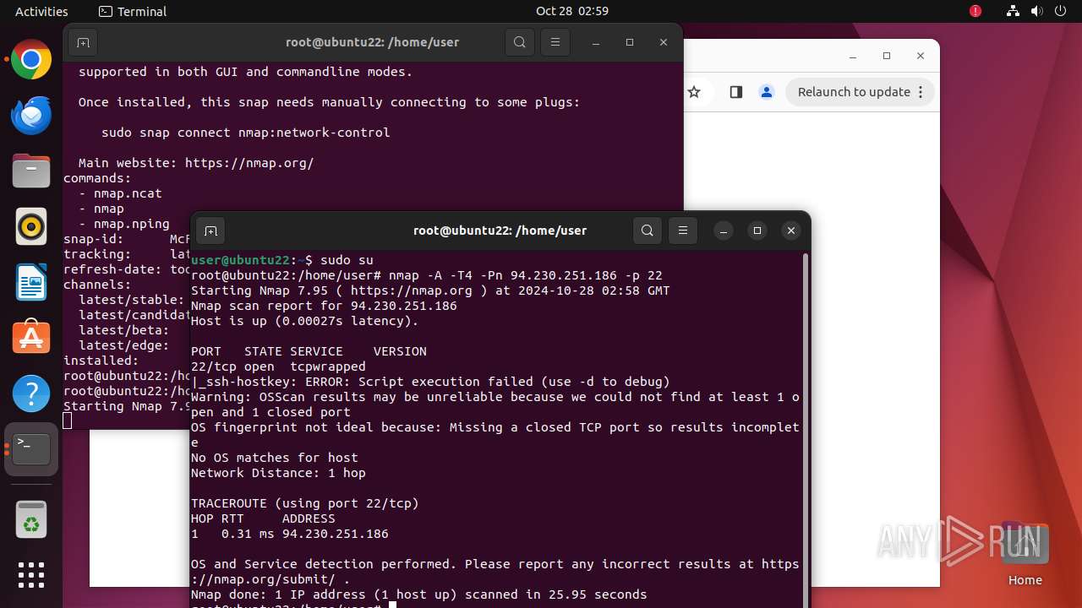Launch Thunderbird mail from the dock
The width and height of the screenshot is (1082, 608).
(x=31, y=116)
